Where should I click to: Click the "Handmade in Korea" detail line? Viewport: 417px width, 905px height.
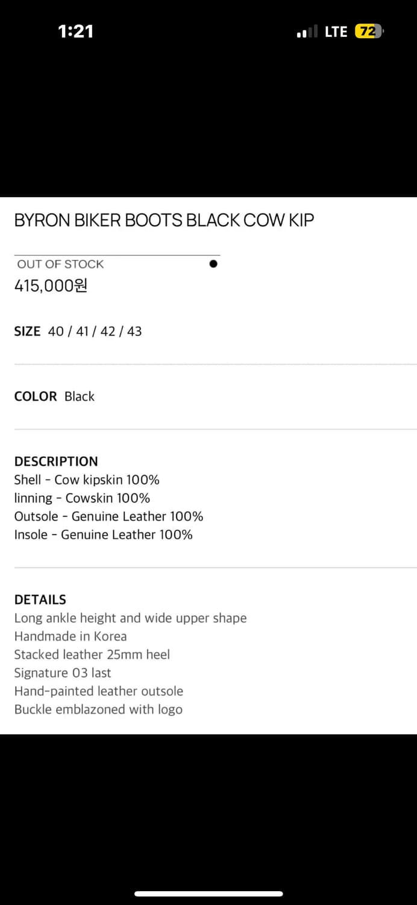(71, 637)
